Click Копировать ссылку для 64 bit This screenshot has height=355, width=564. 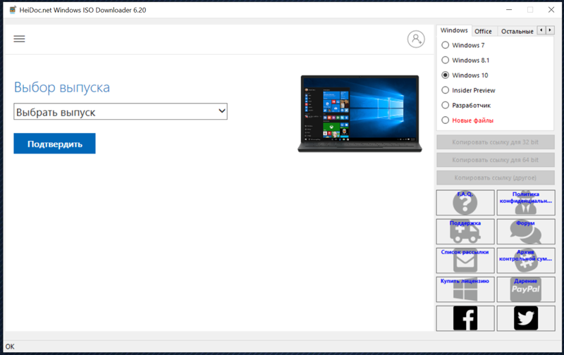pyautogui.click(x=496, y=160)
